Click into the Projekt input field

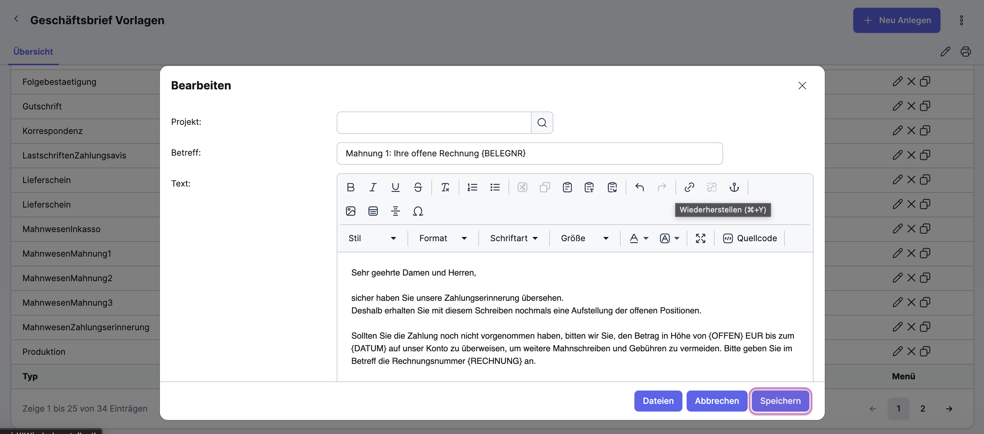(434, 123)
